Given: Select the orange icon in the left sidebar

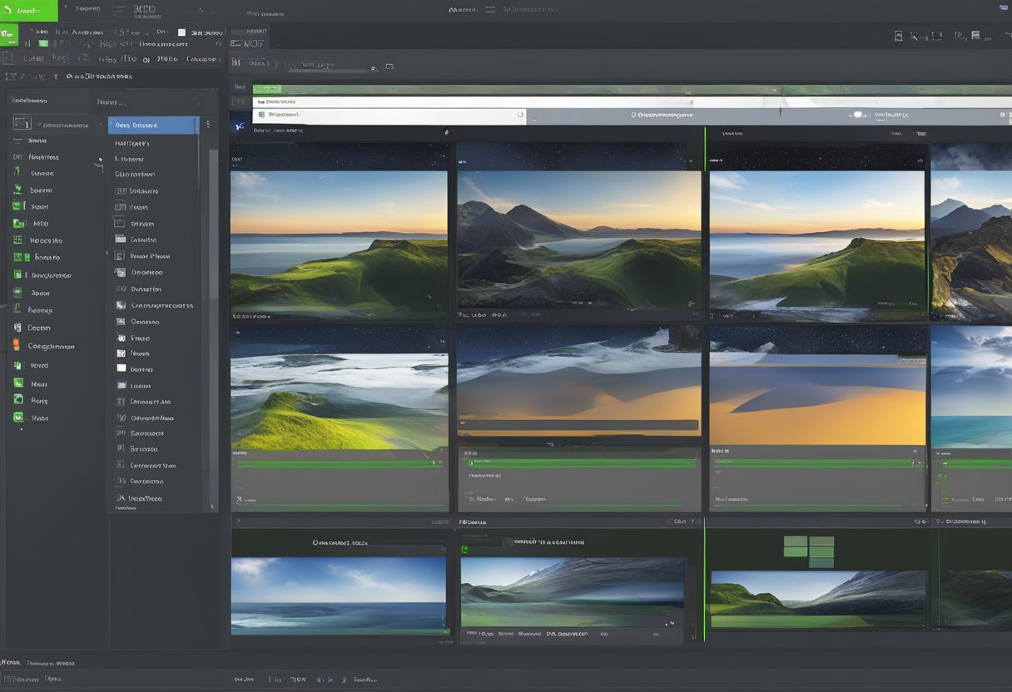Looking at the screenshot, I should (17, 346).
